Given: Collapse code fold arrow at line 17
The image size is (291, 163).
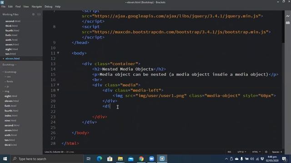Looking at the screenshot, I should (x=58, y=85).
